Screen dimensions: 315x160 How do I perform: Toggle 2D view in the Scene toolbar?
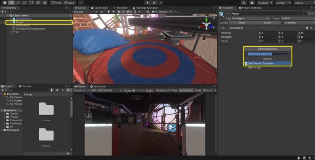pos(102,12)
